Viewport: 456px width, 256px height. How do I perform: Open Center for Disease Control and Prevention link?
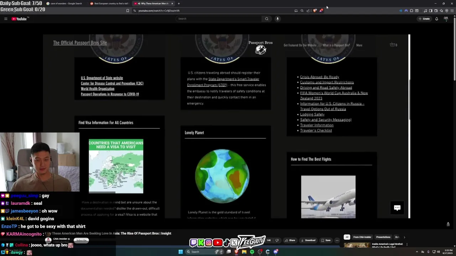click(112, 83)
